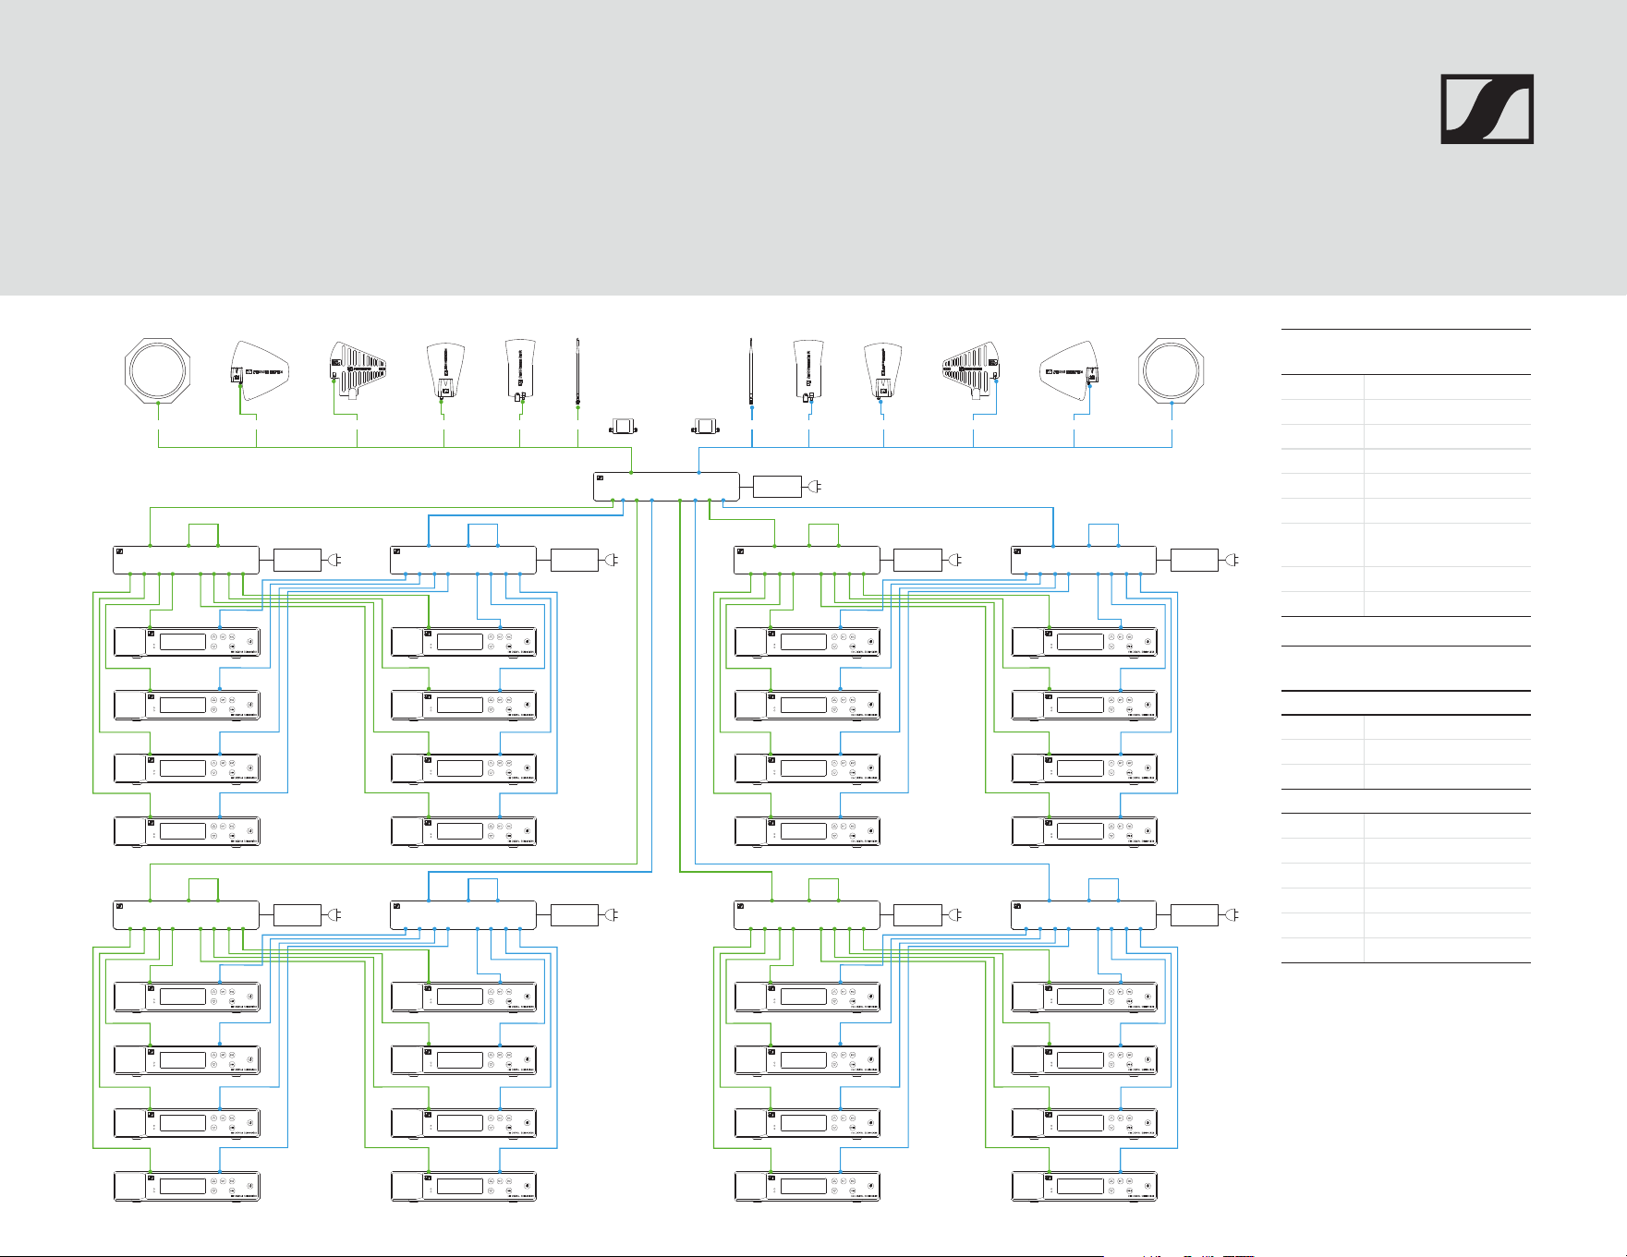Select the fourth green-wired antenna from the left
The image size is (1627, 1257).
click(444, 371)
